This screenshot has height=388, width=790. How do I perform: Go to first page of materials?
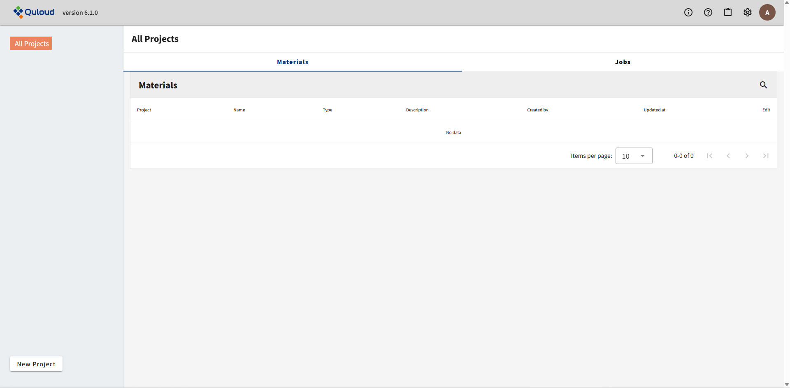point(709,156)
